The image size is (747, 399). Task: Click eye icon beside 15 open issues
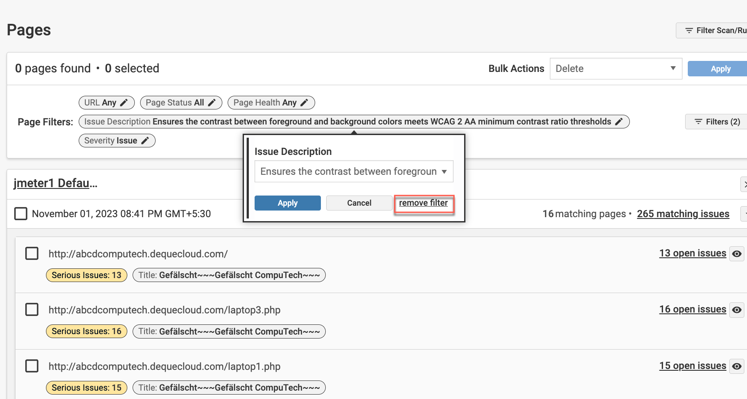coord(736,366)
